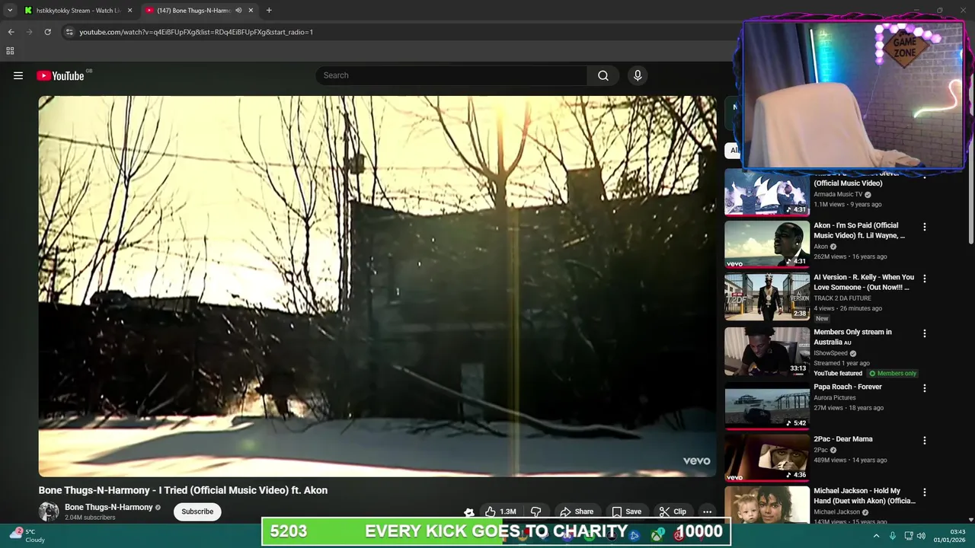975x548 pixels.
Task: Open options menu for 2Pac - Dear Mama
Action: [925, 441]
